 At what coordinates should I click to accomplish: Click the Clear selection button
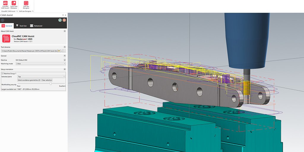47,80
